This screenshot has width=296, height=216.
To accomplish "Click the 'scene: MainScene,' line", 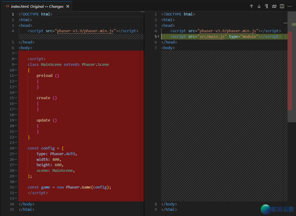I will [56, 171].
